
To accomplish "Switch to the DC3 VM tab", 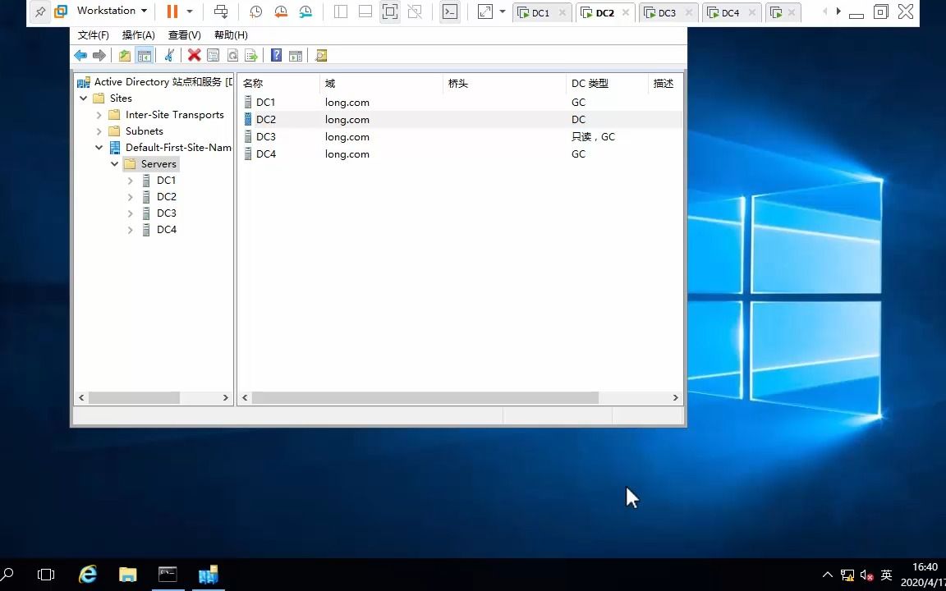I will point(668,12).
